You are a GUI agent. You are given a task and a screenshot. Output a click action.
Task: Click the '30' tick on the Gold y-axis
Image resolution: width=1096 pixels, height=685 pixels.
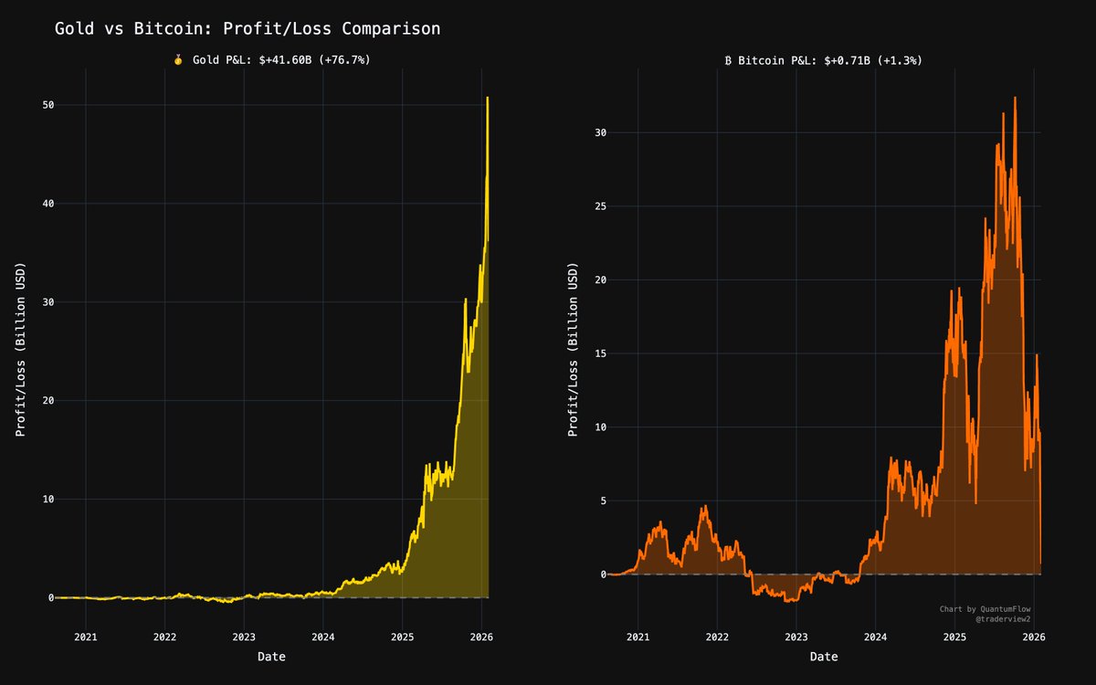pyautogui.click(x=47, y=302)
